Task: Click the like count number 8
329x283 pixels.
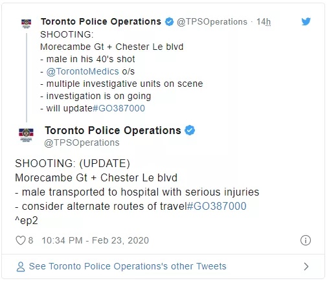Action: [x=30, y=240]
